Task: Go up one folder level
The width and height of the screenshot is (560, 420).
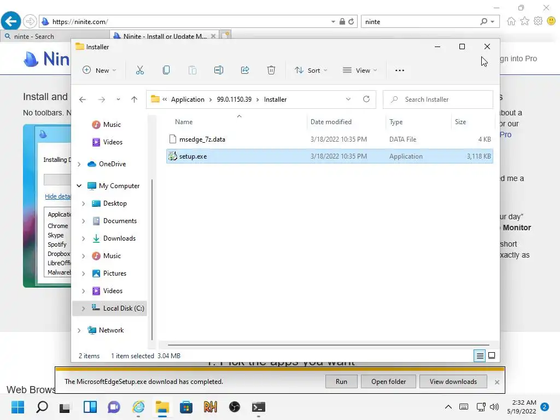Action: (x=135, y=100)
